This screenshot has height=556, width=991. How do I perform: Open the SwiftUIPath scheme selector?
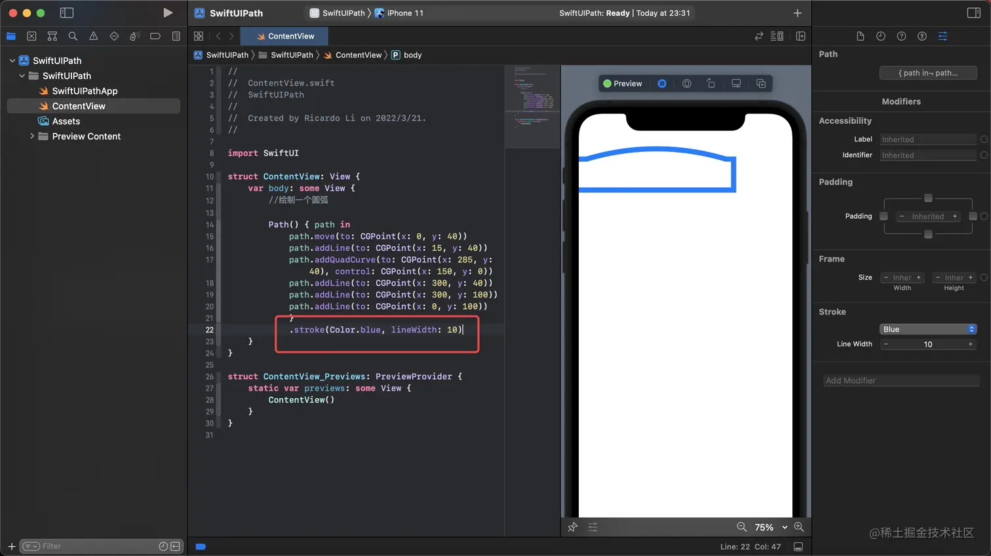pyautogui.click(x=337, y=12)
